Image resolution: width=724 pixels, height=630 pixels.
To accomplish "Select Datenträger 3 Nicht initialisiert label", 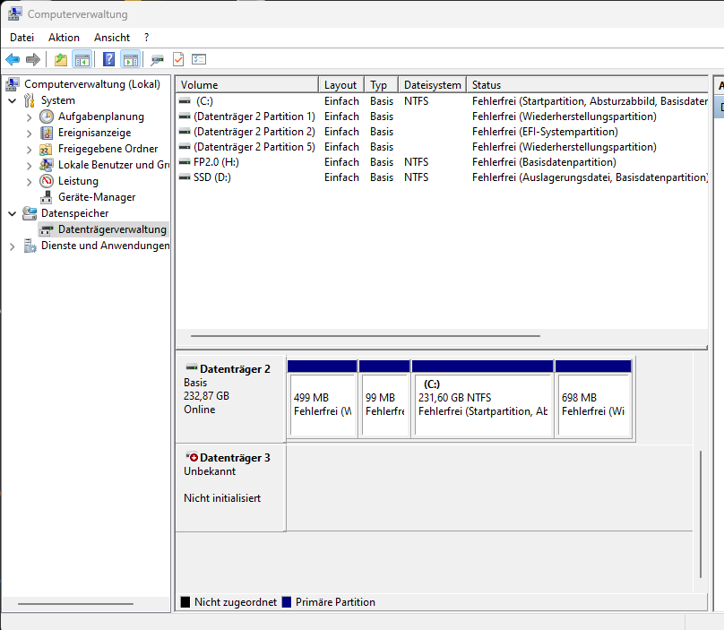I will [x=230, y=488].
